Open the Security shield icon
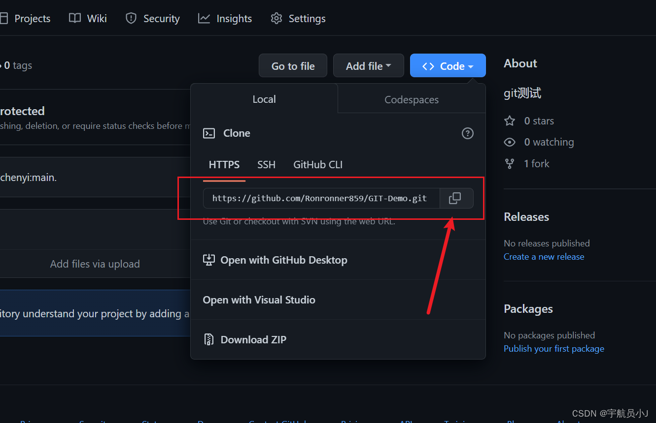 coord(131,18)
